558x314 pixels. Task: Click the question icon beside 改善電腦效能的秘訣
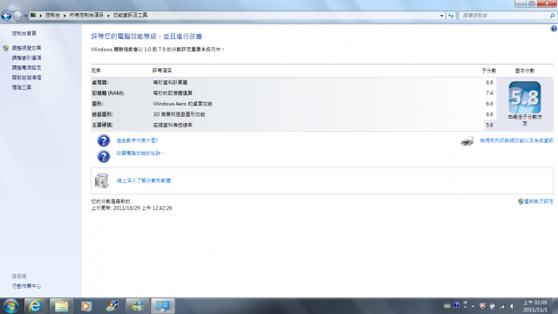104,156
